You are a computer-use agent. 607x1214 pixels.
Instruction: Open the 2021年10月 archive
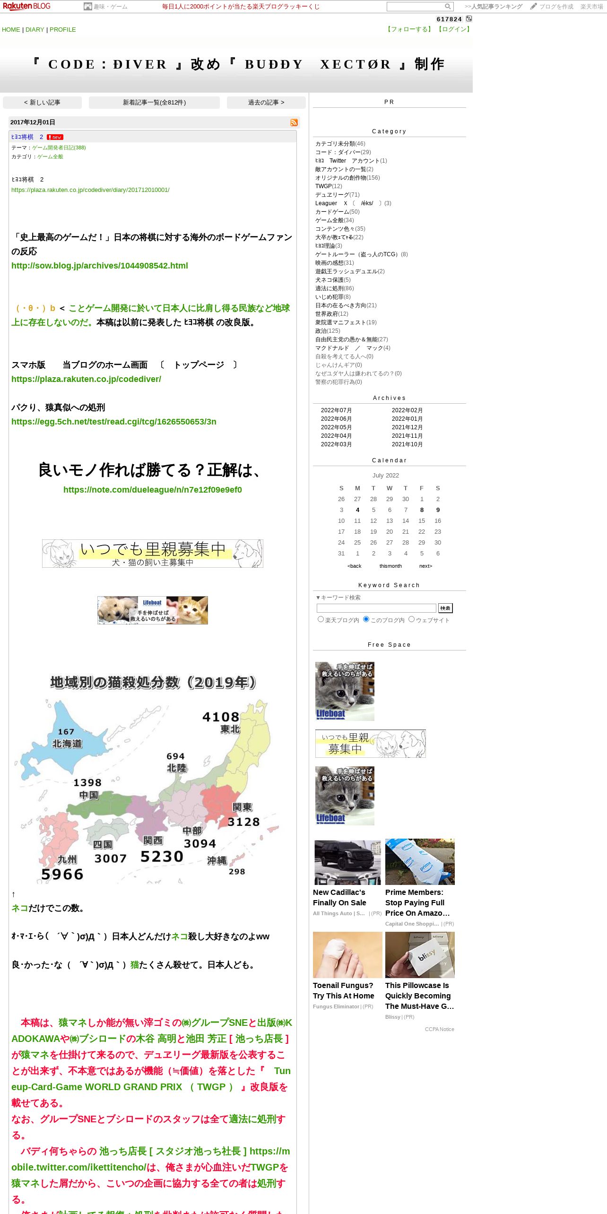click(x=407, y=444)
